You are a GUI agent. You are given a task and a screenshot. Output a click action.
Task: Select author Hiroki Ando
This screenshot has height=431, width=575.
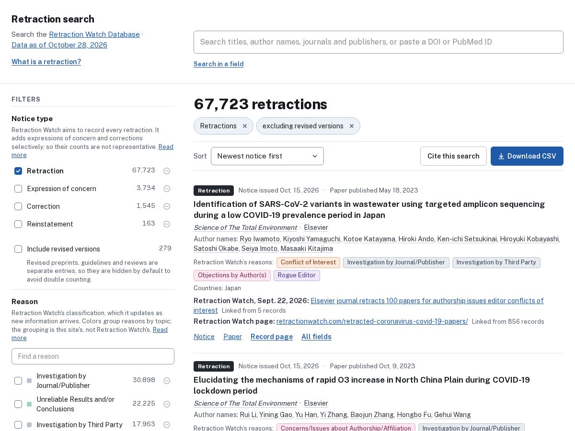(416, 239)
